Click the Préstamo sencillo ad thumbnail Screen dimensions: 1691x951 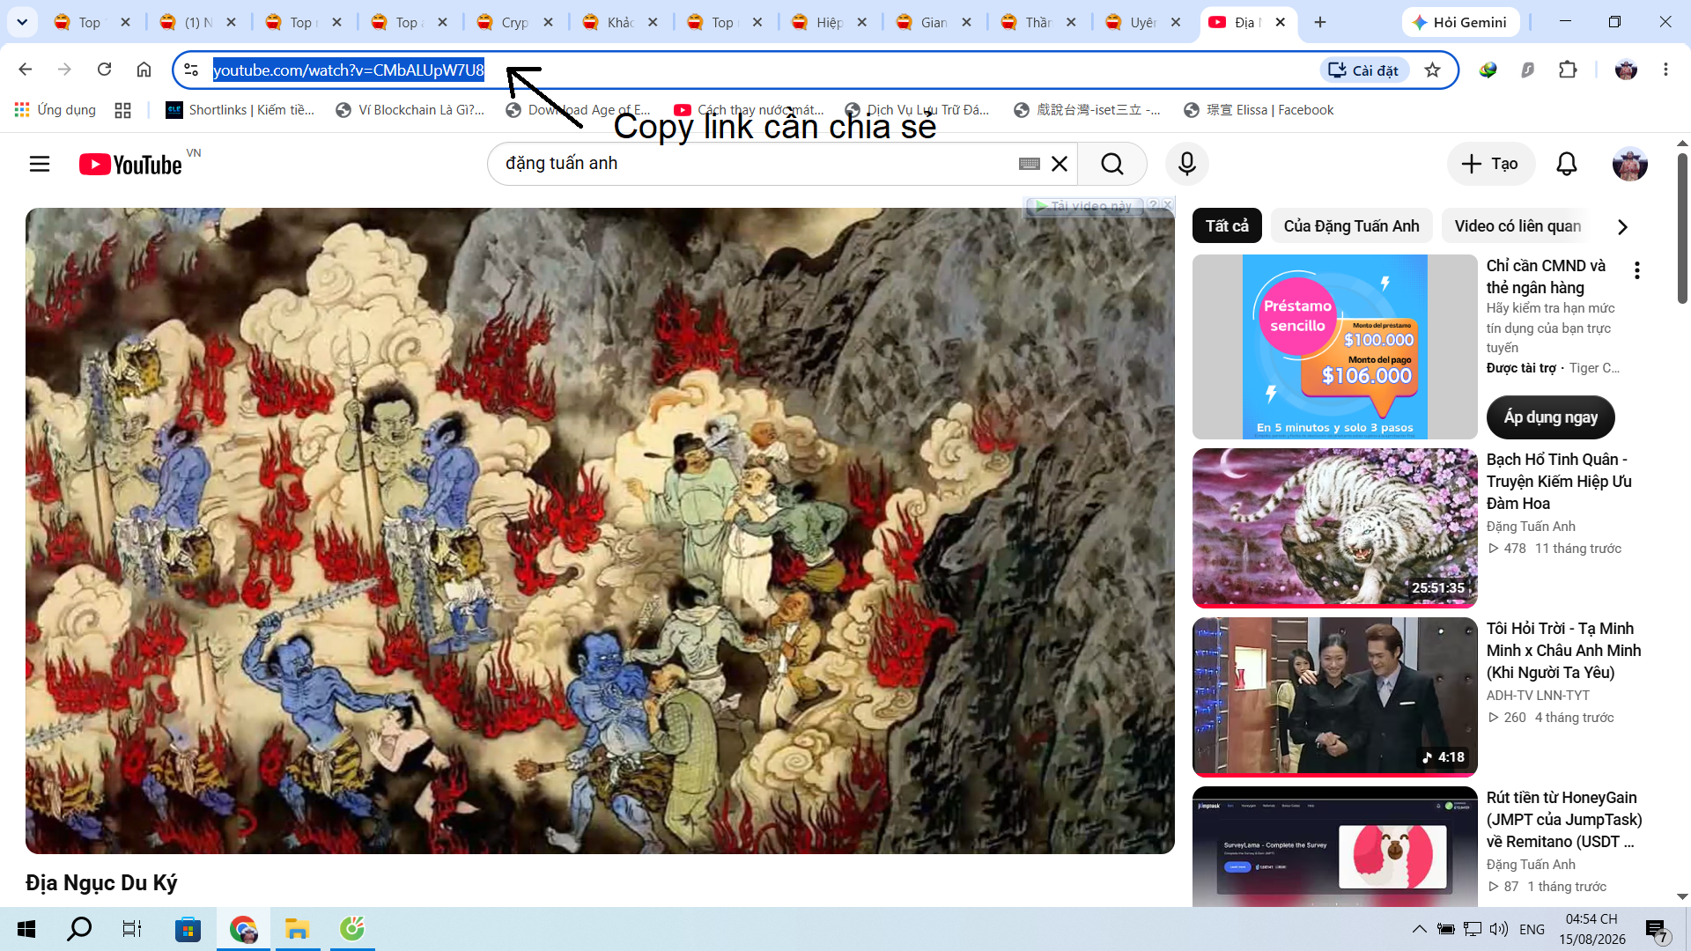(x=1335, y=347)
